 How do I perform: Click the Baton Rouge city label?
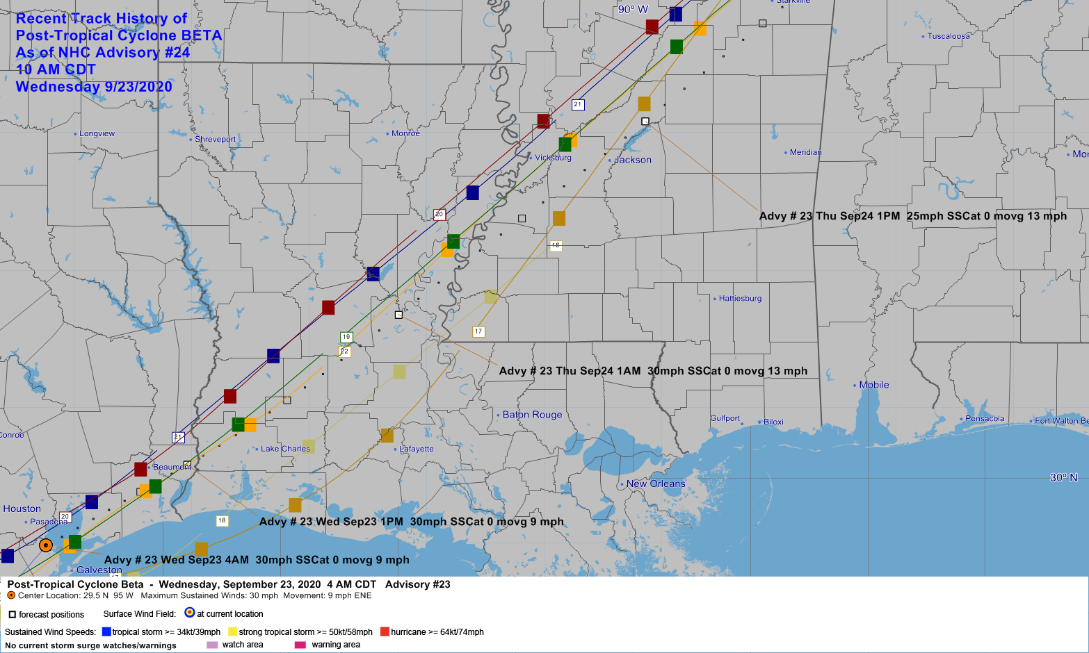click(x=533, y=415)
